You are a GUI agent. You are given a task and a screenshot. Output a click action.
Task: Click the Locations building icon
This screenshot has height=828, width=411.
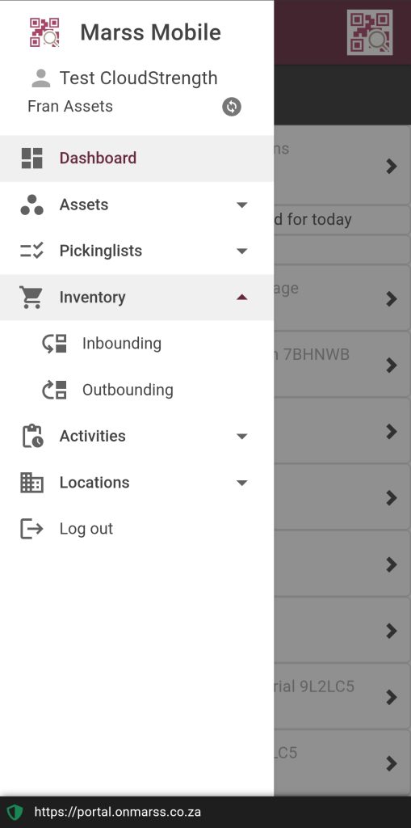(x=31, y=483)
